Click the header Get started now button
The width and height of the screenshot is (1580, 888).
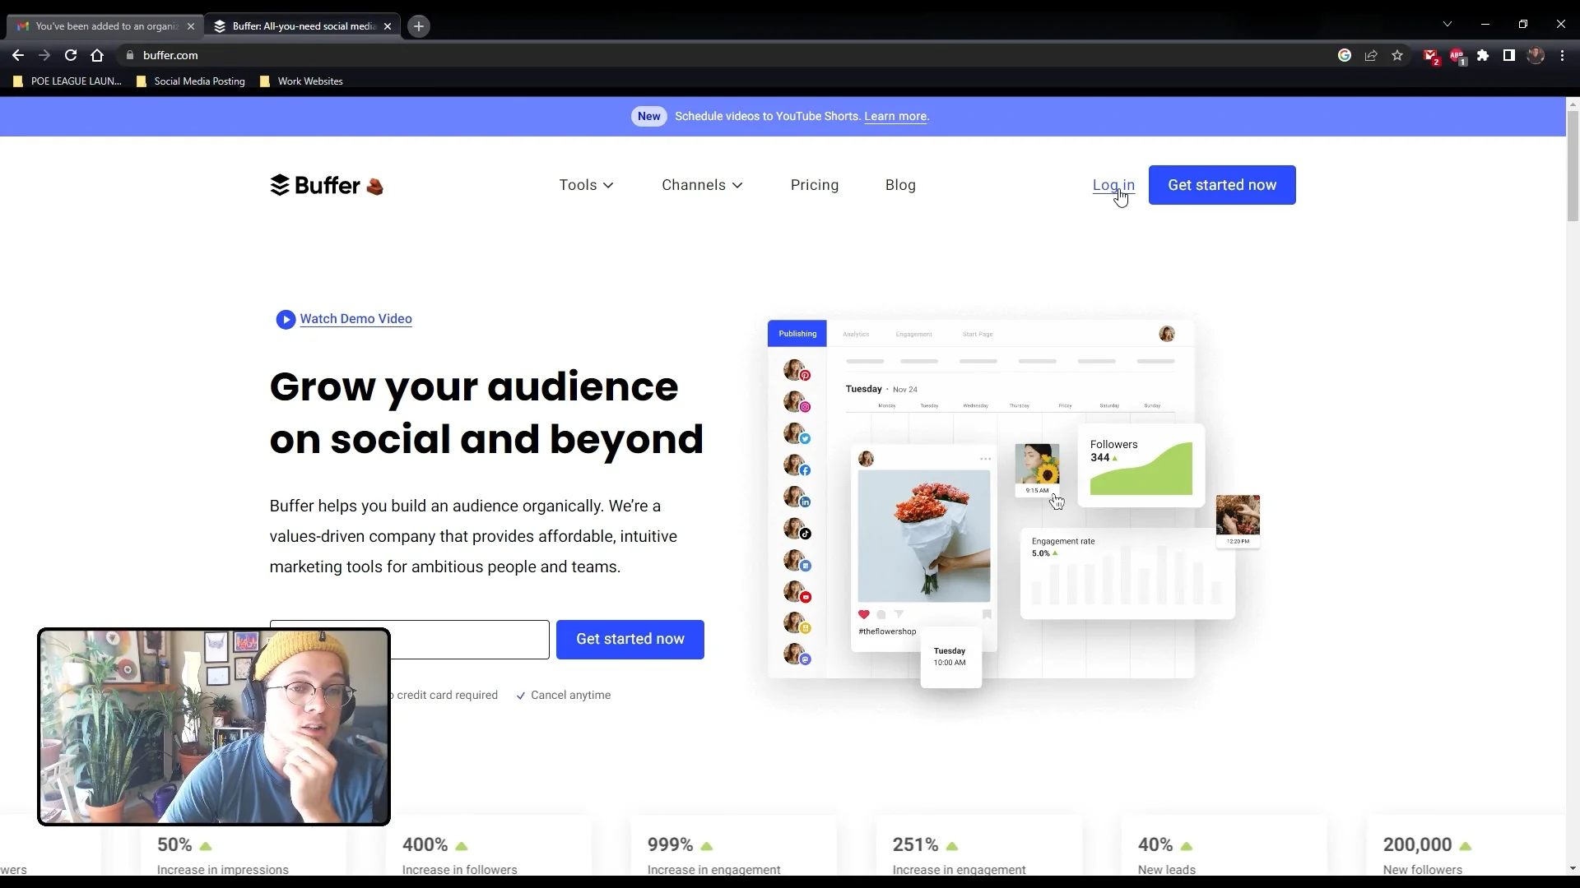[x=1221, y=185]
